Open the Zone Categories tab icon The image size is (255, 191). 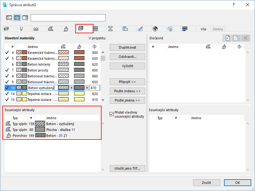[x=125, y=29]
